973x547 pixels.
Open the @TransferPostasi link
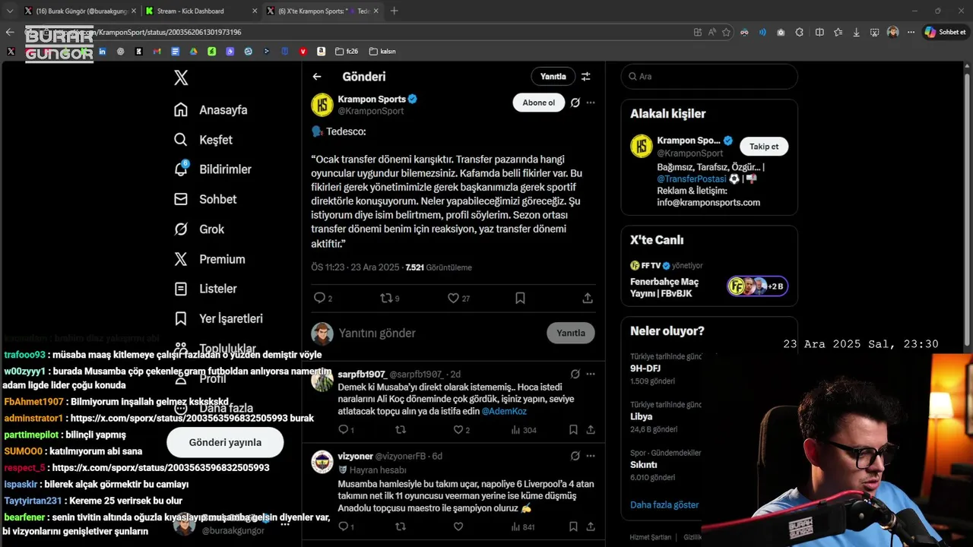[x=692, y=179]
